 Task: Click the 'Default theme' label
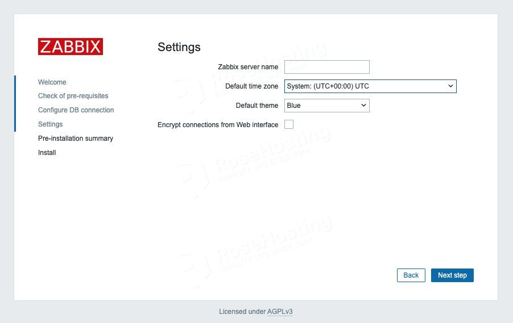257,106
